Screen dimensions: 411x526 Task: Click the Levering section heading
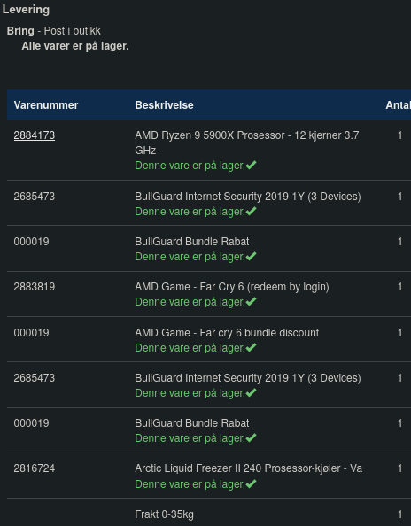pos(26,10)
